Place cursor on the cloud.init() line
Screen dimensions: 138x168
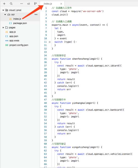[60, 15]
